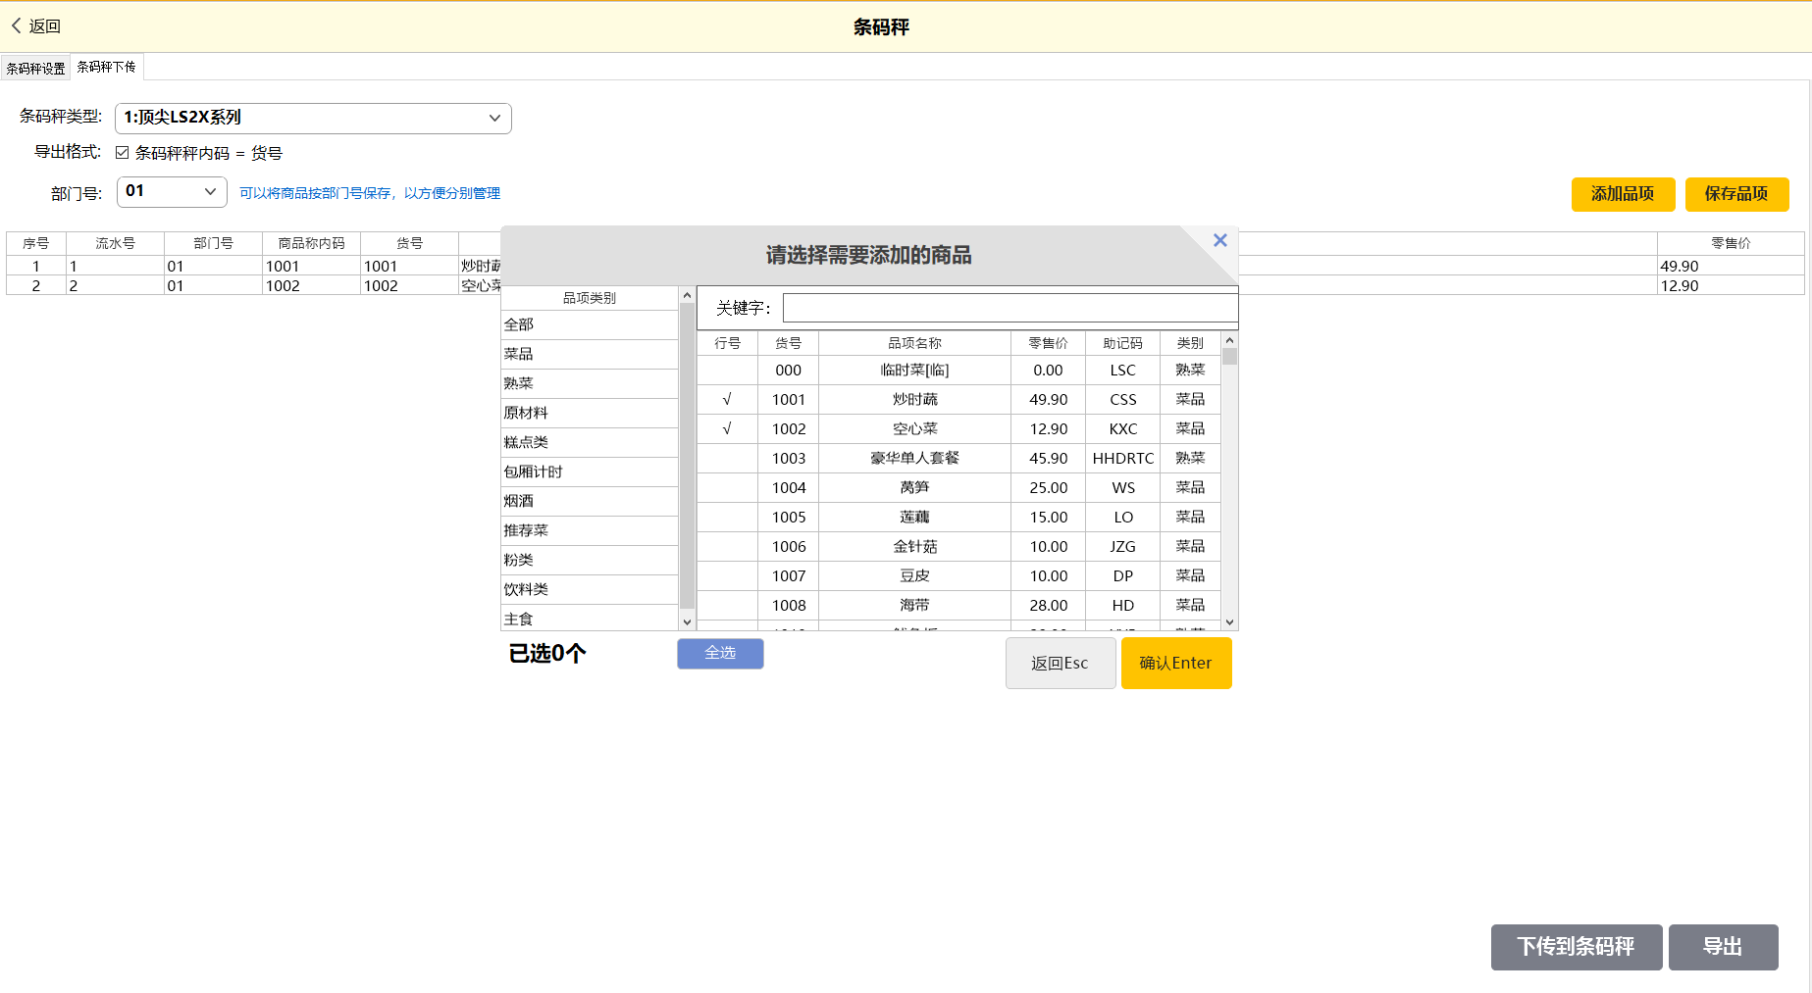Uncheck product 1002 row checkmark
Image resolution: width=1812 pixels, height=993 pixels.
click(x=727, y=429)
